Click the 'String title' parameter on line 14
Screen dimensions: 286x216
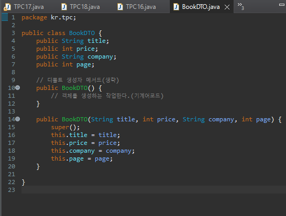point(113,119)
